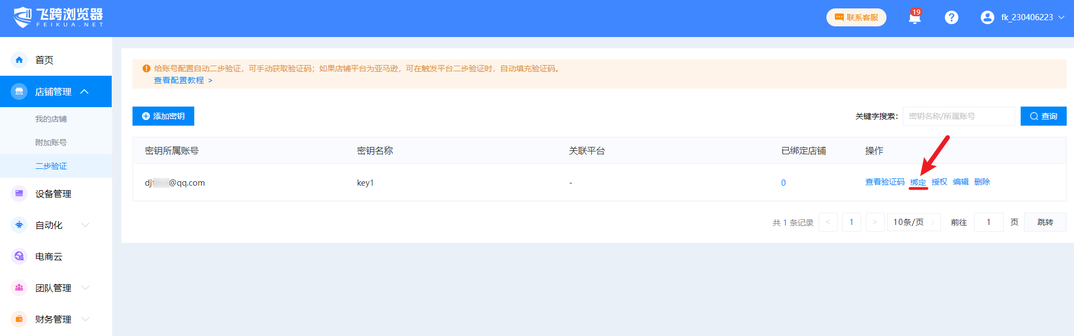Open the 10条/页 page size dropdown

tap(913, 222)
